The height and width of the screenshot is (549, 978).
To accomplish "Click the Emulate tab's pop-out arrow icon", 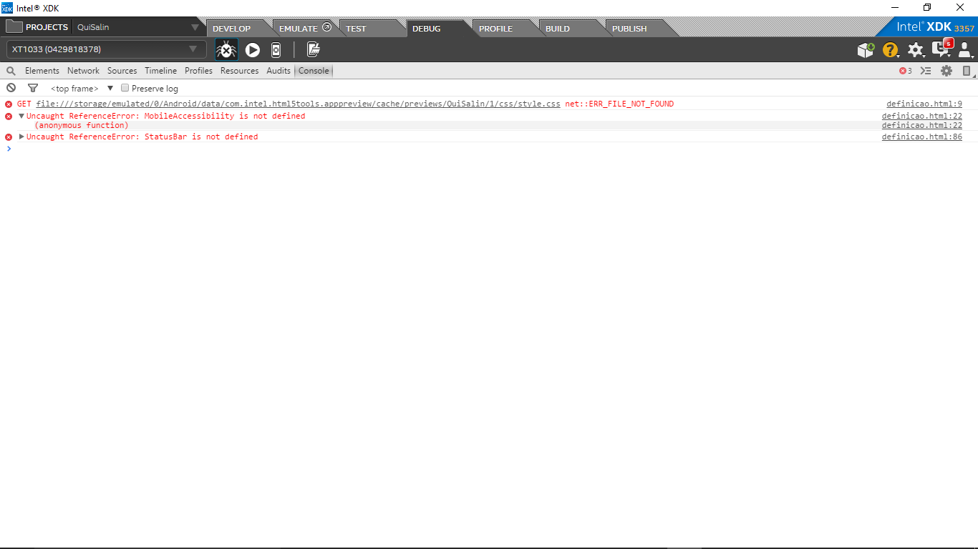I will click(327, 28).
